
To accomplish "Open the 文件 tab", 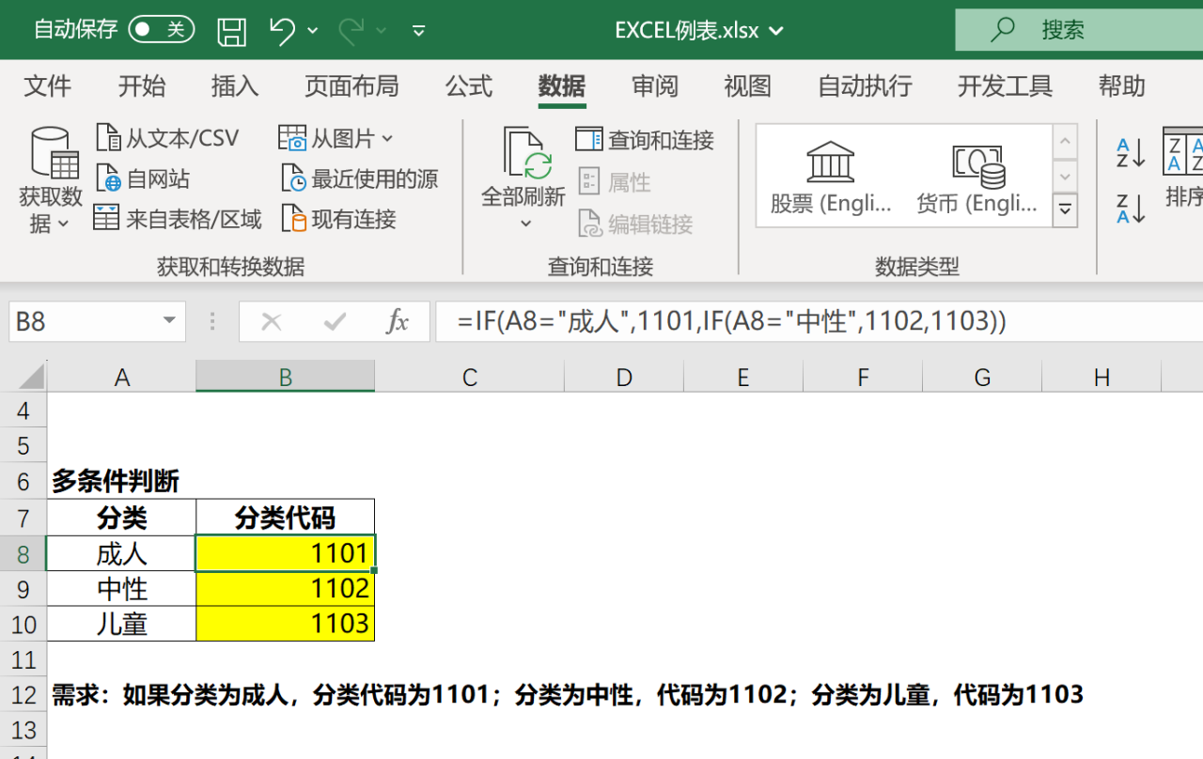I will click(x=47, y=86).
